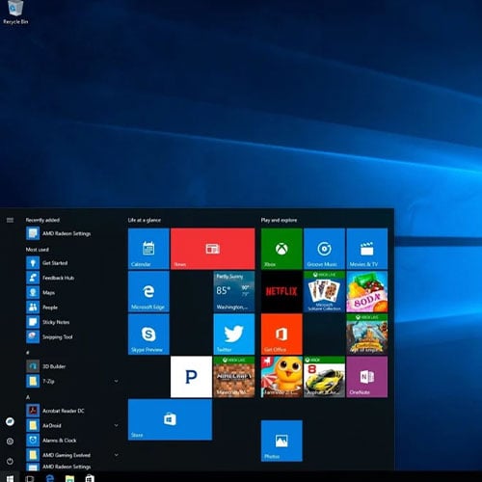Image resolution: width=482 pixels, height=482 pixels.
Task: Open the OneNote tile
Action: pyautogui.click(x=367, y=377)
